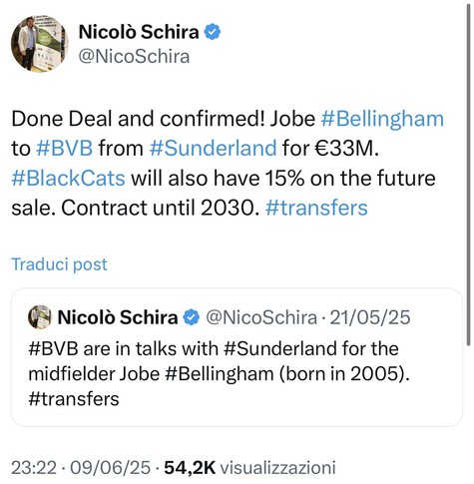474x484 pixels.
Task: View the 54,2K visualizzazioni count
Action: [x=249, y=467]
